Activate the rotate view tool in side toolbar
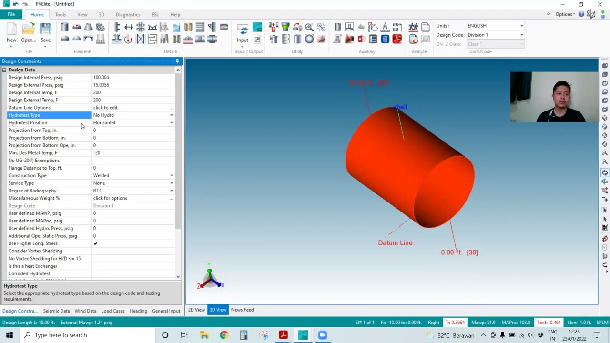 604,172
